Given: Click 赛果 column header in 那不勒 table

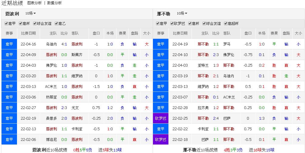Looking at the screenshot, I should click(x=274, y=33).
